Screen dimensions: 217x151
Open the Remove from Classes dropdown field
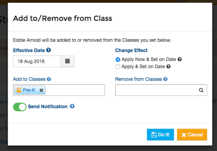pos(156,90)
